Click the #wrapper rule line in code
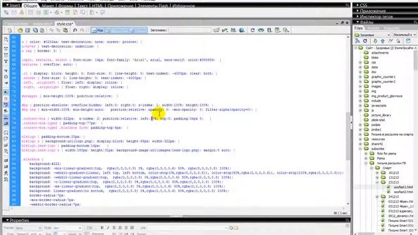418x235 pixels. [x=70, y=96]
